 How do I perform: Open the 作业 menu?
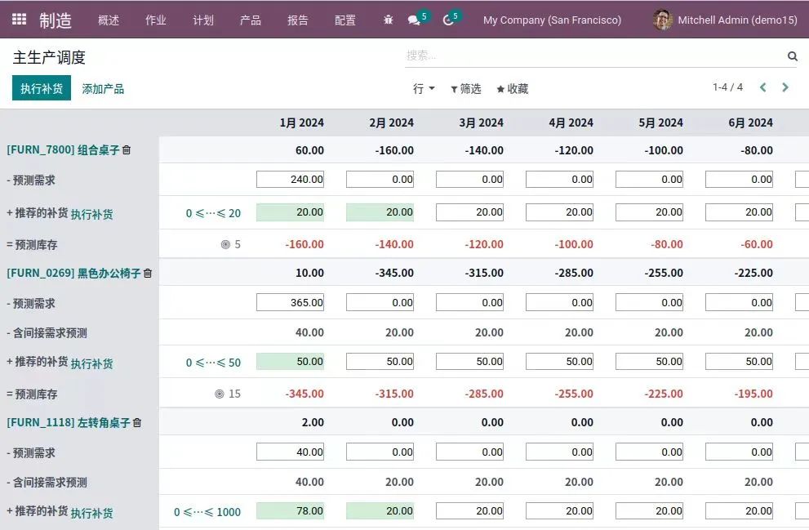pos(155,20)
